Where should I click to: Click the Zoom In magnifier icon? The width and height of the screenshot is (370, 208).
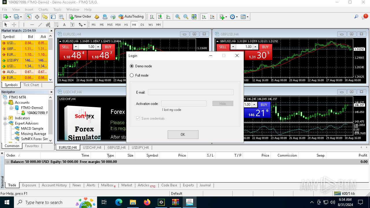pyautogui.click(x=178, y=17)
